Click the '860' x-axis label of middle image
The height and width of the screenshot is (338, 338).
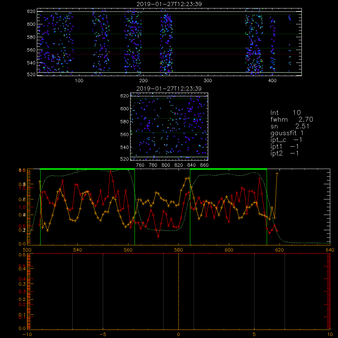click(204, 165)
